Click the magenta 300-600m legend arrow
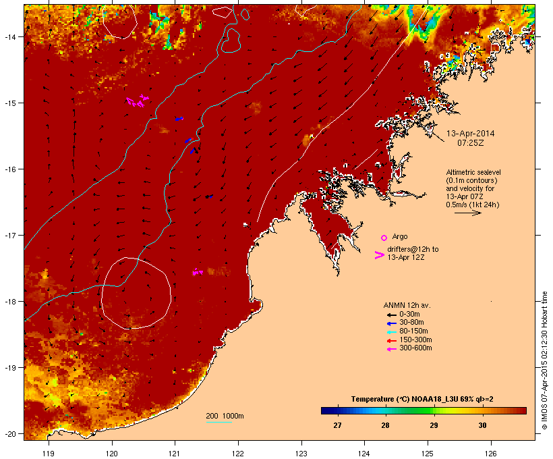Screen dimensions: 553x459 [x=391, y=349]
